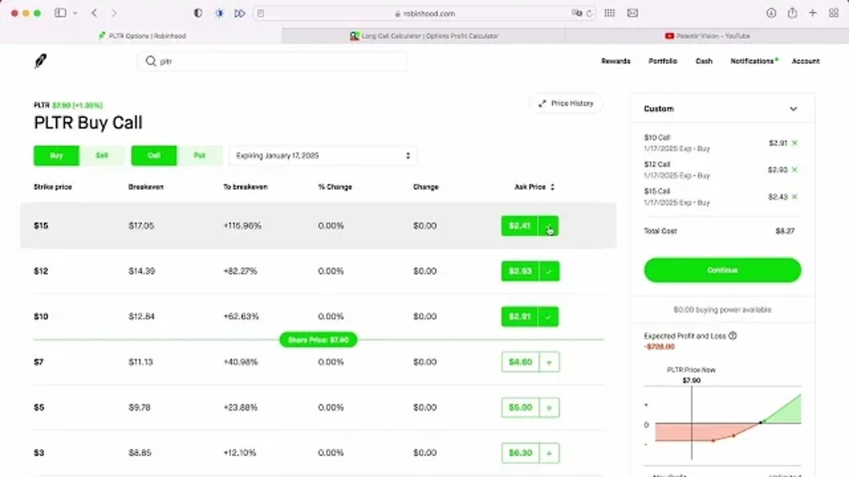Add the $5 strike with plus button

coord(549,407)
